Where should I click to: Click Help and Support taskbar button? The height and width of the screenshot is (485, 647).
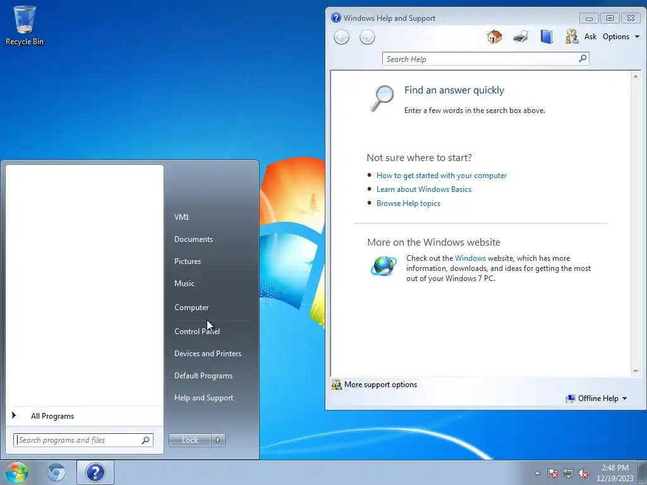[x=95, y=472]
